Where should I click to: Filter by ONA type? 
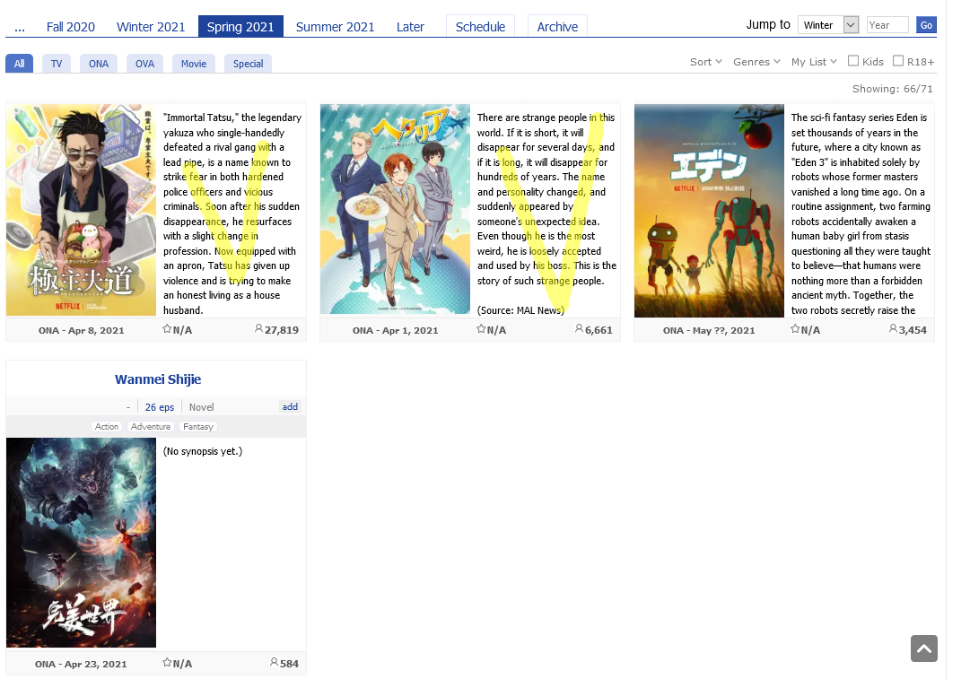(x=99, y=64)
